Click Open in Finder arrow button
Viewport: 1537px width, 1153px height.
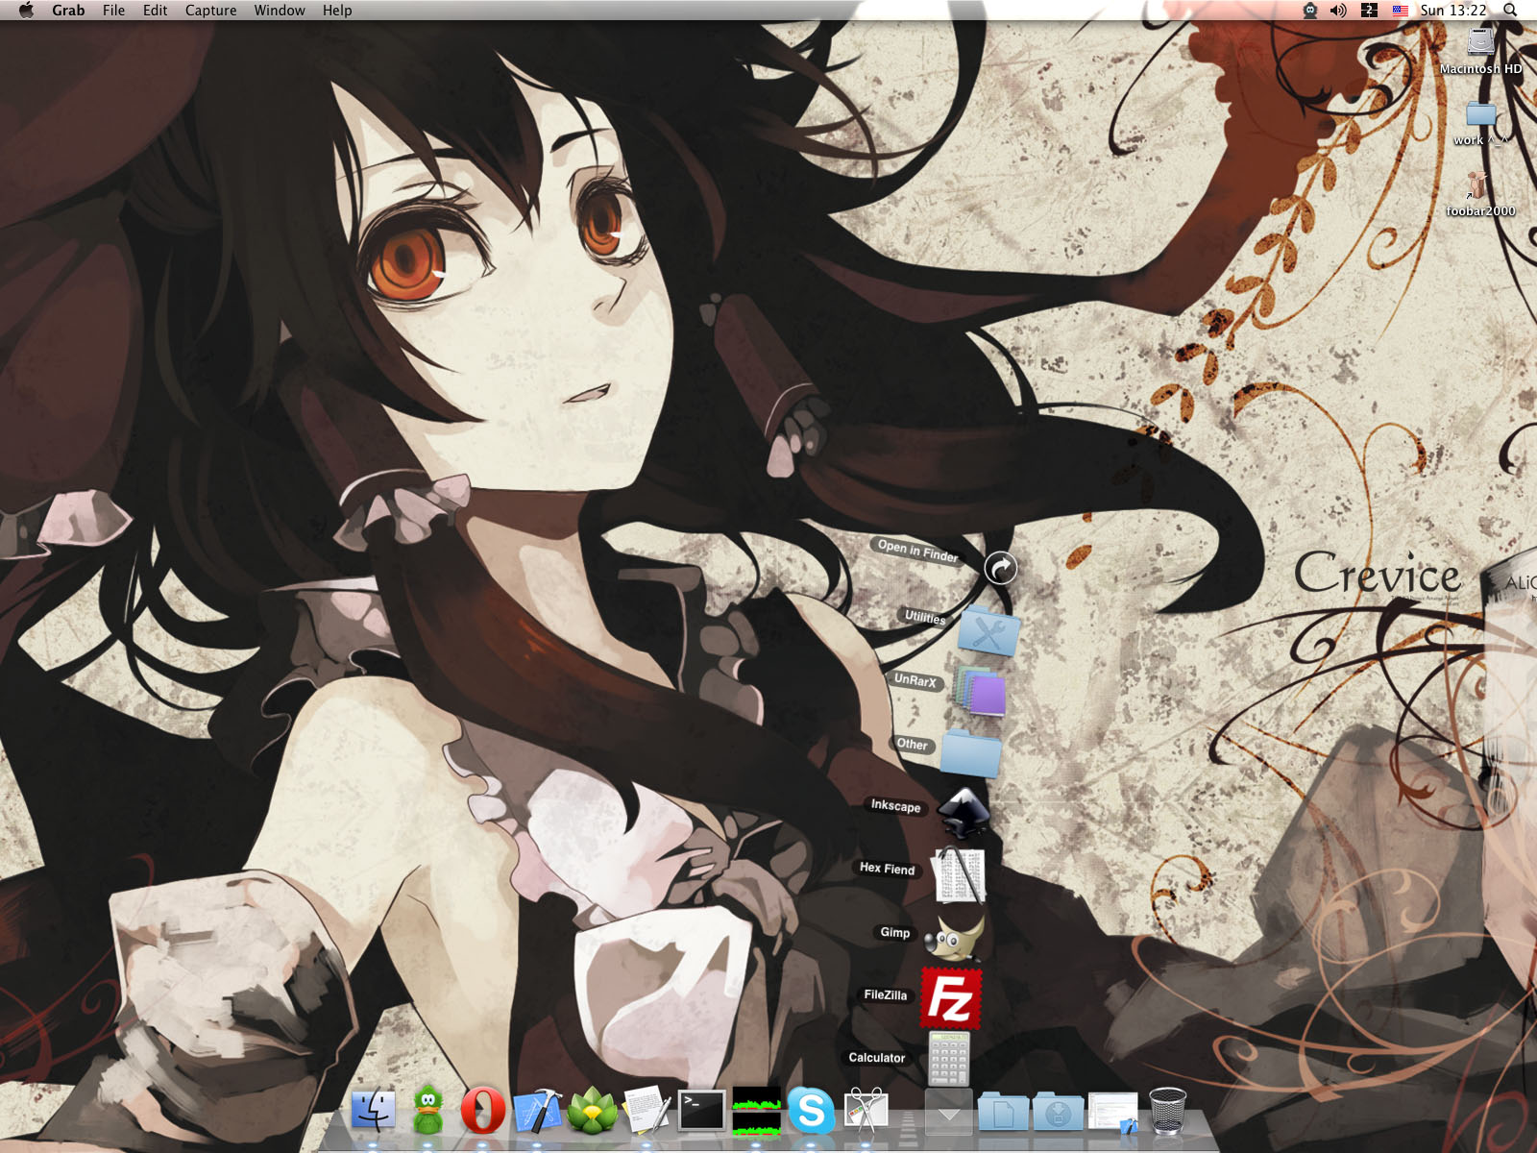click(1000, 569)
